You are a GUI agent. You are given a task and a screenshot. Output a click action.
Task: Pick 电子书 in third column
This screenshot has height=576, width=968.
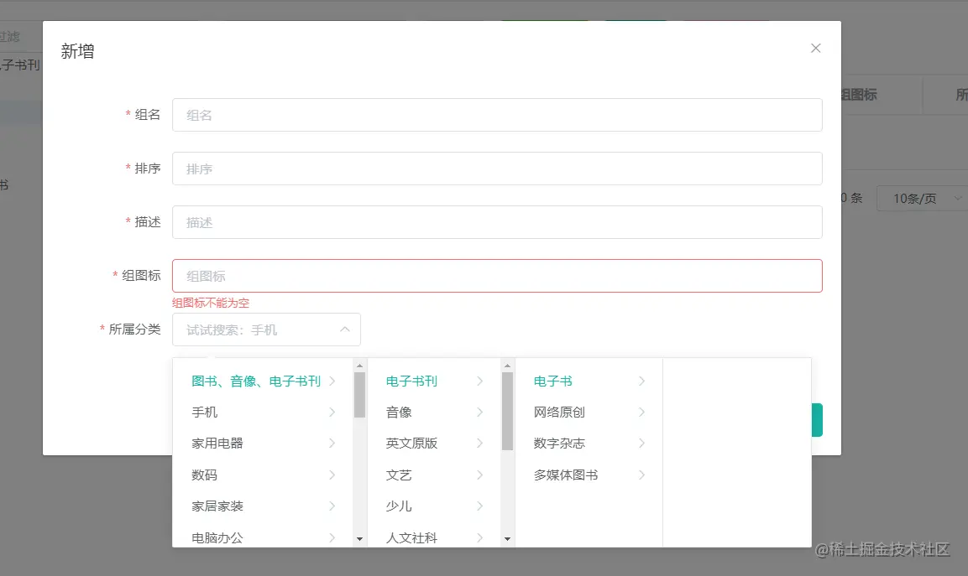[x=553, y=381]
